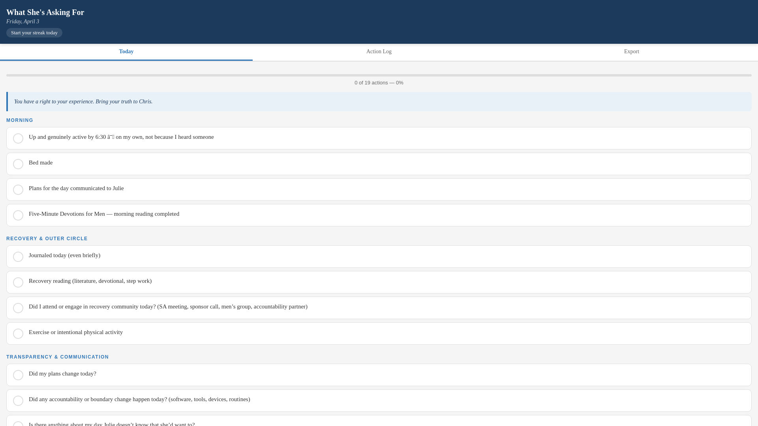Mark 'Up and genuinely active by 6:30' complete
The height and width of the screenshot is (426, 758).
coord(18,138)
